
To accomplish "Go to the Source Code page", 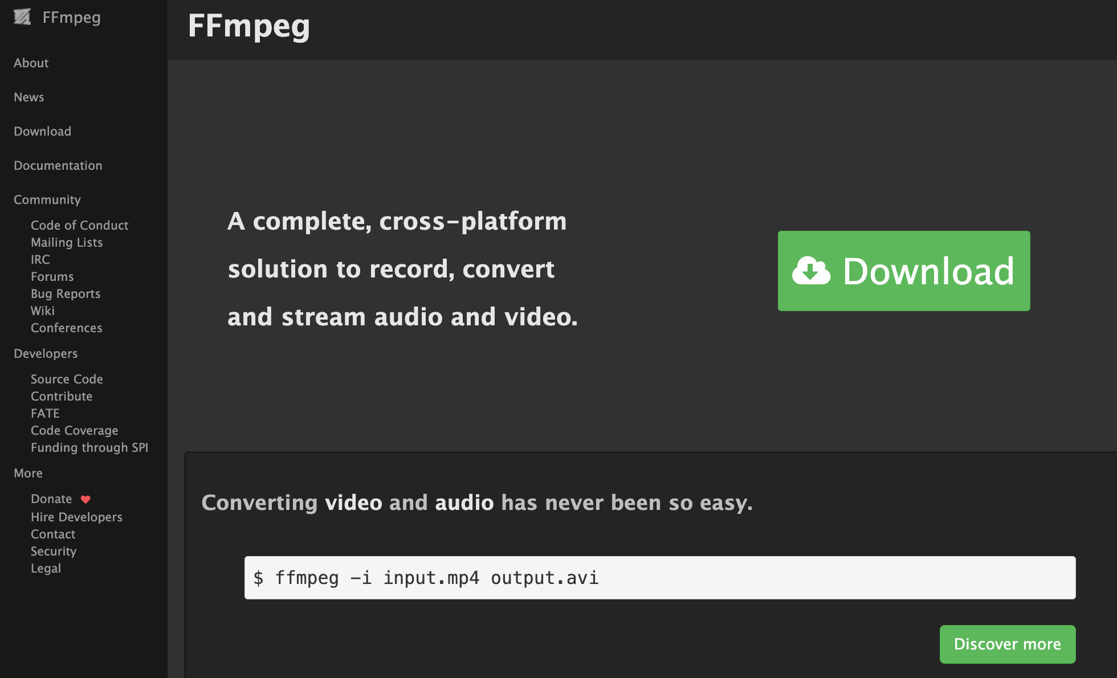I will click(x=67, y=379).
